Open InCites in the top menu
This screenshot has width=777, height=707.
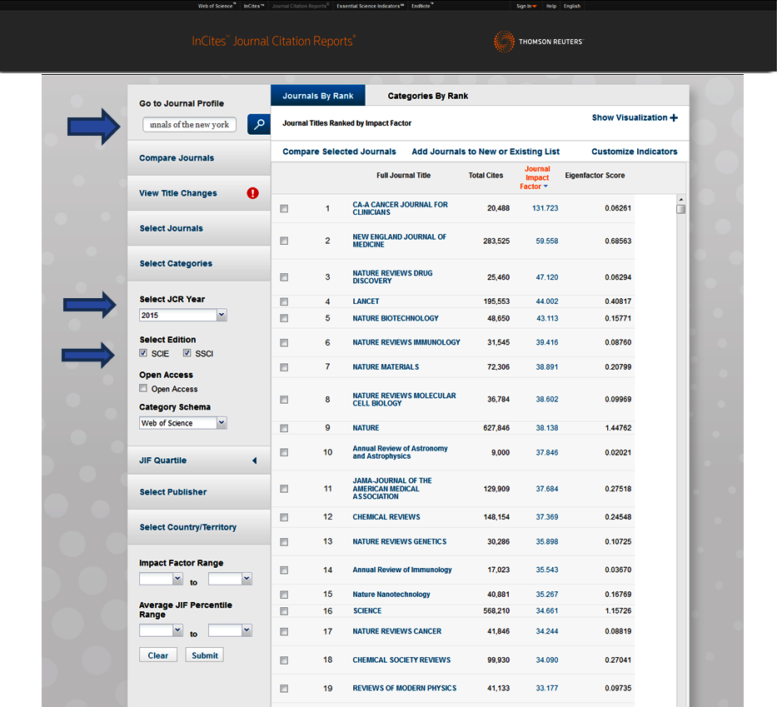click(254, 6)
